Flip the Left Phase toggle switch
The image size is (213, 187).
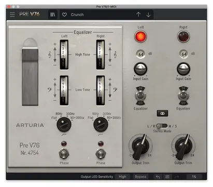click(64, 154)
